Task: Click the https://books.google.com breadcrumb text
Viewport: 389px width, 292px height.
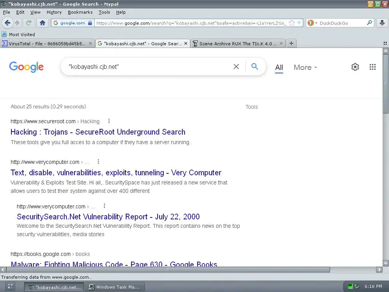Action: point(40,254)
